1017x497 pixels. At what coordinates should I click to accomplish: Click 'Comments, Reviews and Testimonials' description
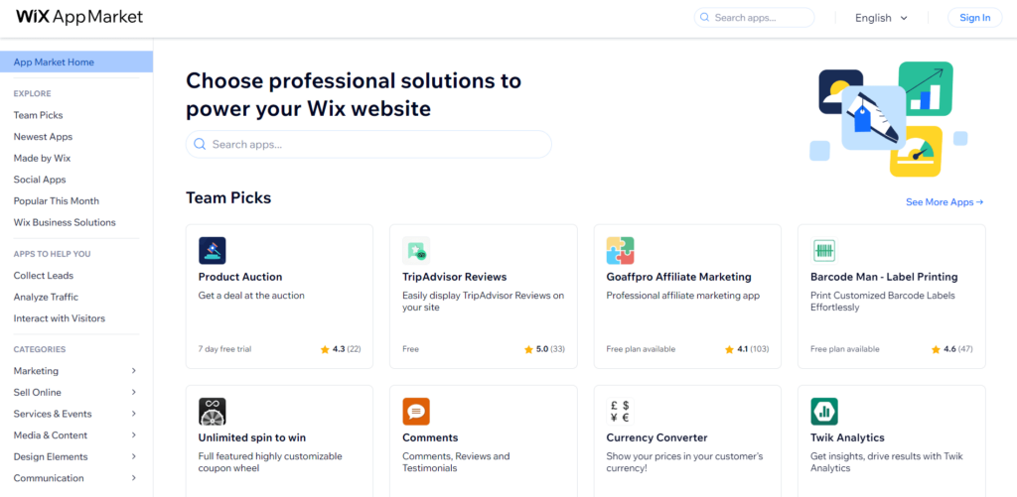coord(456,462)
